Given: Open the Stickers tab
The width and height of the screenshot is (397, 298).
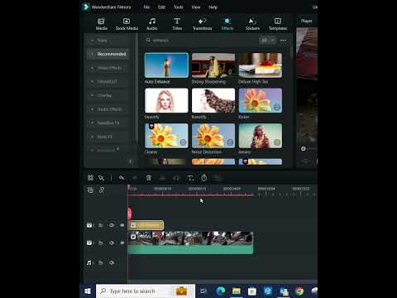Looking at the screenshot, I should click(252, 24).
